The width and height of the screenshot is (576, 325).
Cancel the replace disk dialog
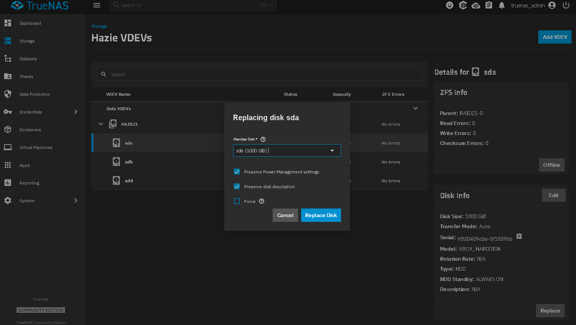pyautogui.click(x=285, y=215)
